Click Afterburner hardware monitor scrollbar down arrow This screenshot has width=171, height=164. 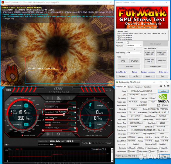pyautogui.click(x=112, y=161)
